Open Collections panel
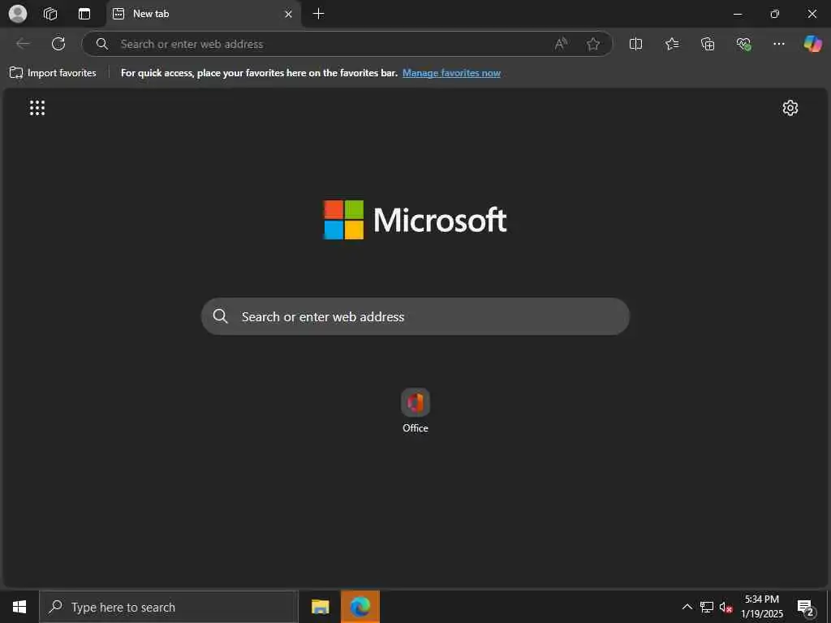 [708, 44]
